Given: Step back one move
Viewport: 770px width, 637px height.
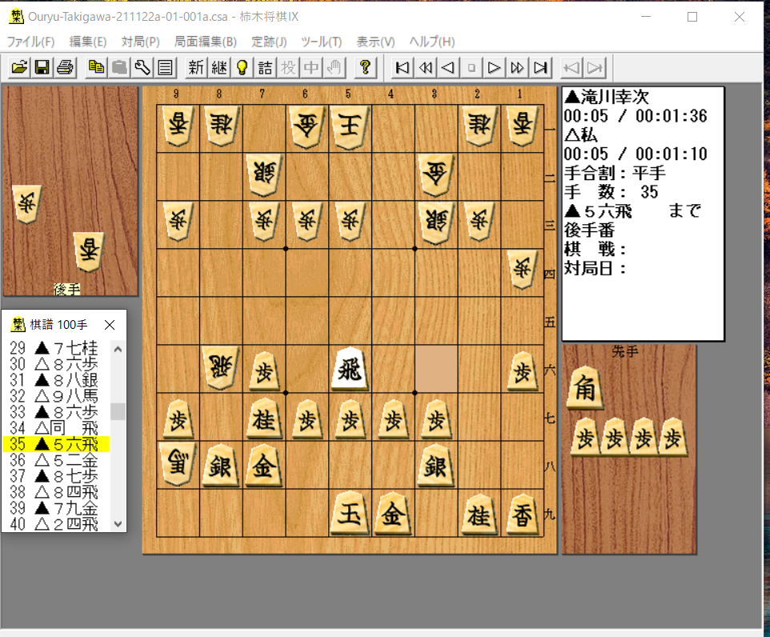Looking at the screenshot, I should [448, 67].
